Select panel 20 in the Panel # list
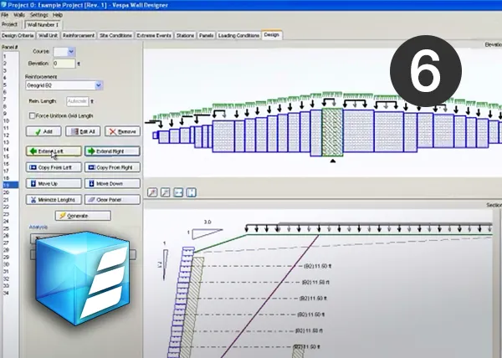The width and height of the screenshot is (502, 358). (11, 192)
